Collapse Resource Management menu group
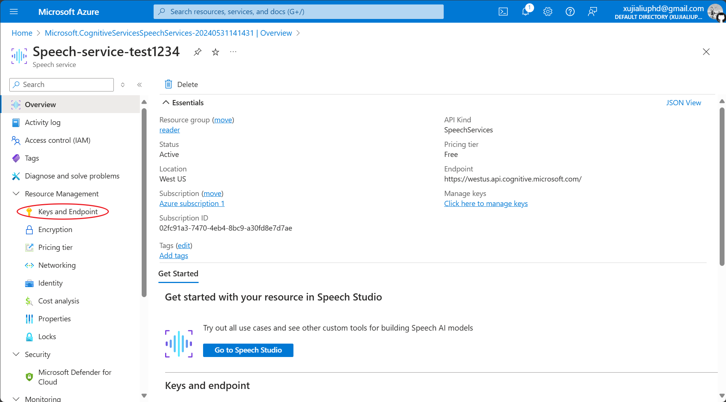The image size is (726, 402). coord(16,194)
